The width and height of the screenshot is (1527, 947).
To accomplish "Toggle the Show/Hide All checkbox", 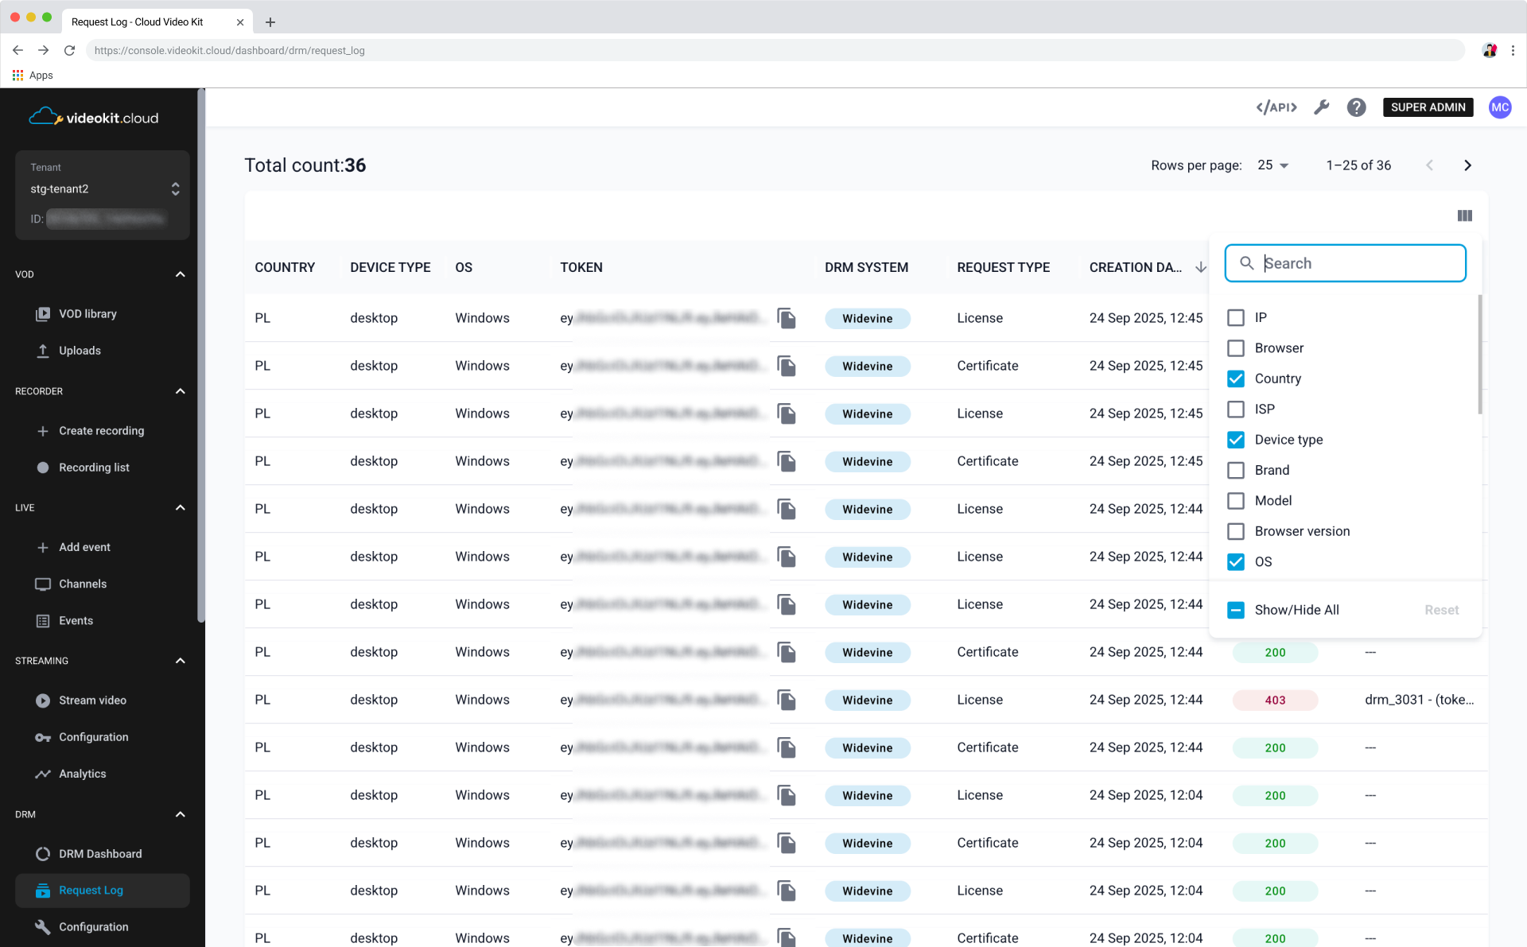I will pos(1236,610).
